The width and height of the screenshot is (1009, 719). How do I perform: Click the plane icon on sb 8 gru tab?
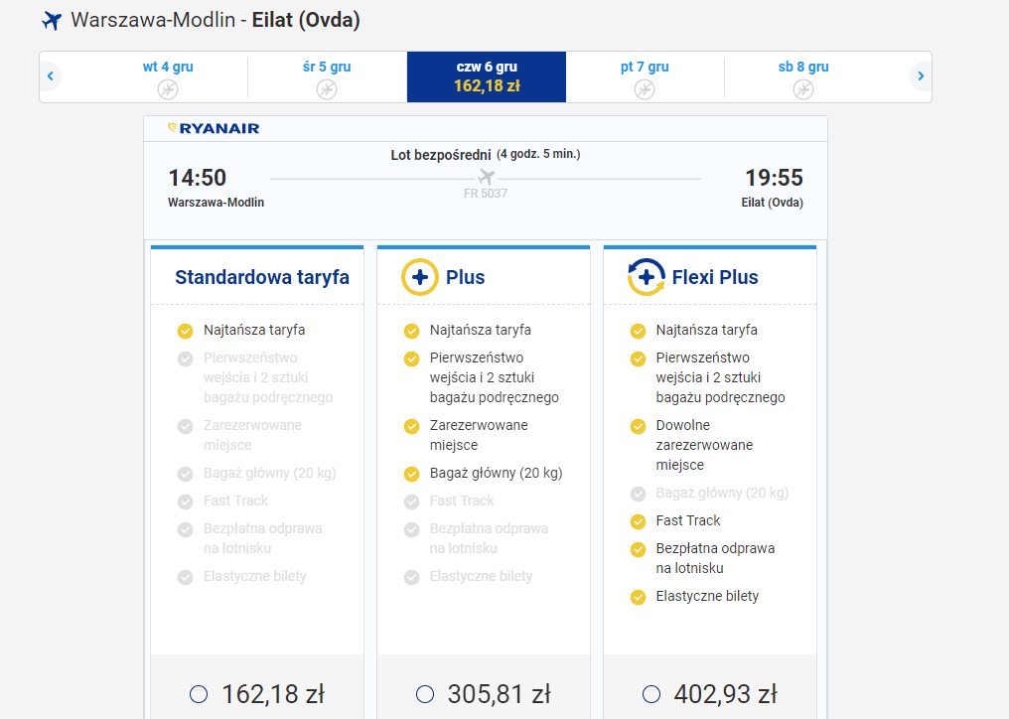pos(801,87)
